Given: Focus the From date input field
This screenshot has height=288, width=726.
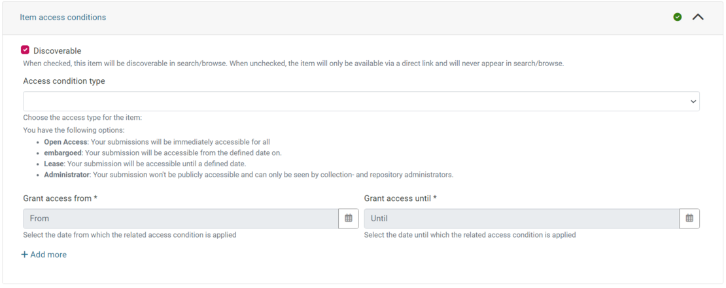Looking at the screenshot, I should [x=181, y=219].
